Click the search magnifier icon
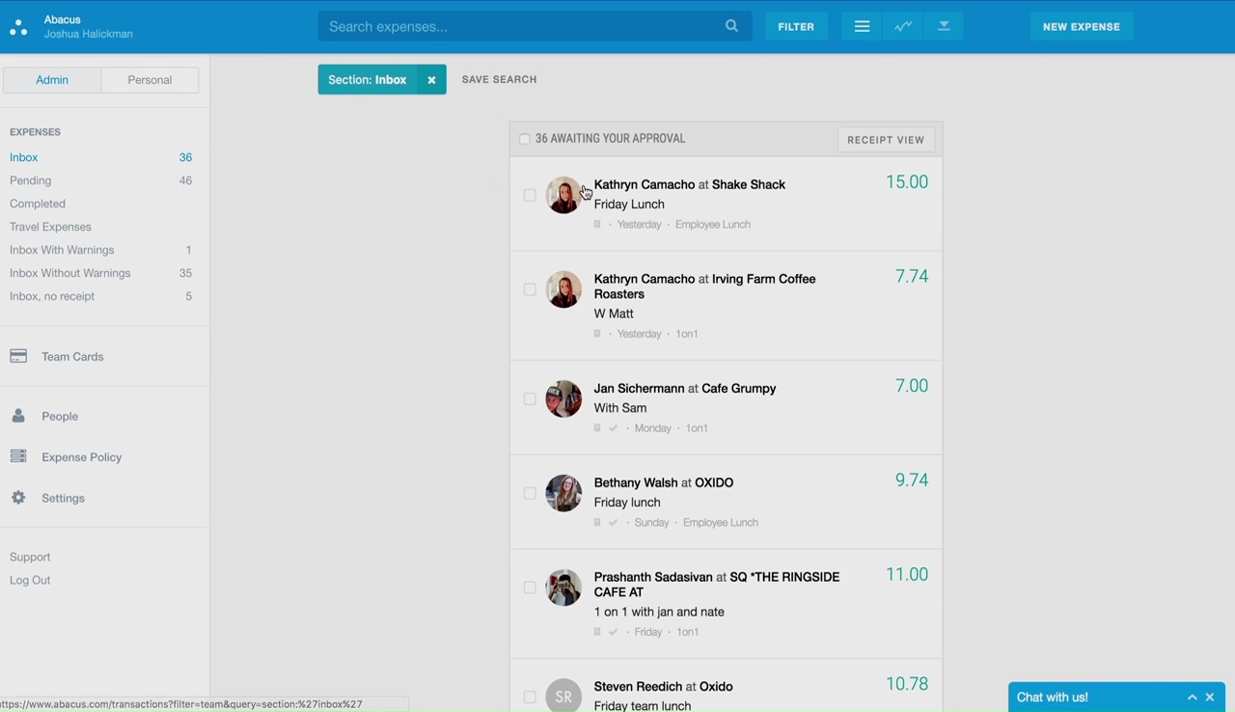This screenshot has width=1235, height=712. pos(731,26)
